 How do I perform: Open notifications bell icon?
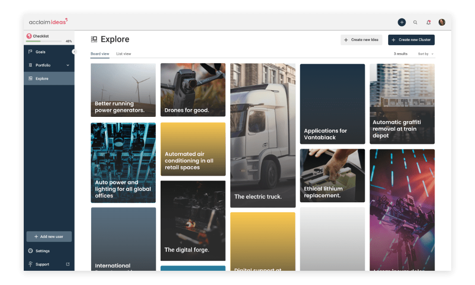point(428,22)
